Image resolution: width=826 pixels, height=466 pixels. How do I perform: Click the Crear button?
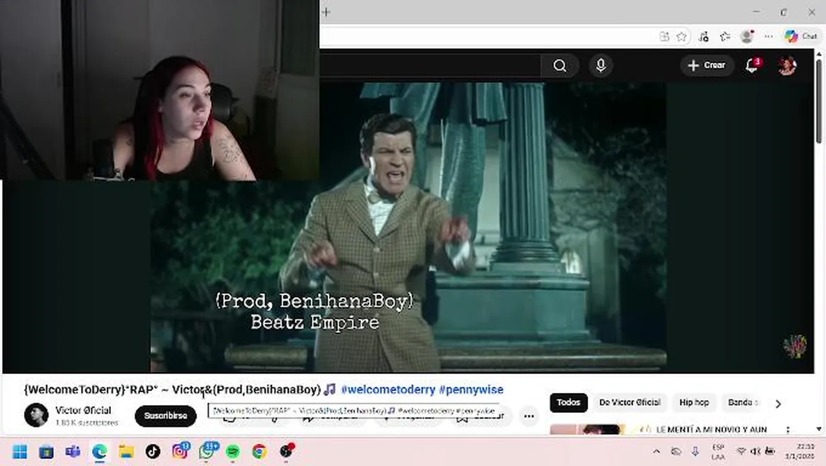pos(707,65)
